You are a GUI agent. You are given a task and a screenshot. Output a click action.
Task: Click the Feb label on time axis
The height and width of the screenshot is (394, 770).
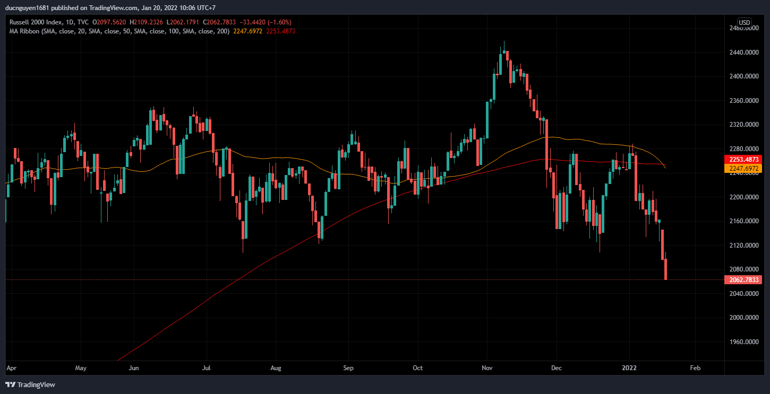click(x=695, y=367)
